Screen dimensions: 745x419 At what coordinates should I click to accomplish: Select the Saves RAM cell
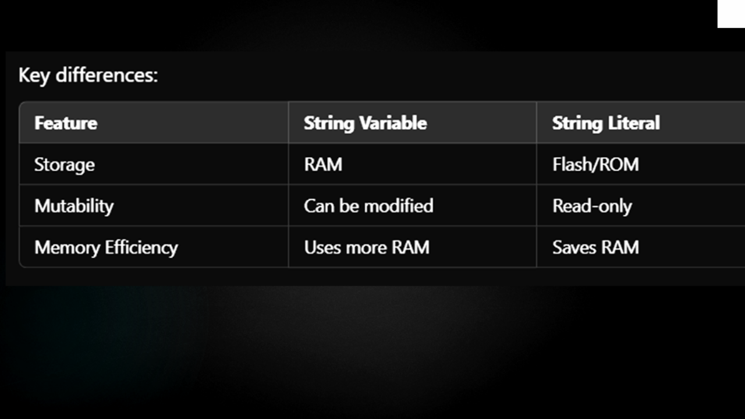click(x=595, y=247)
